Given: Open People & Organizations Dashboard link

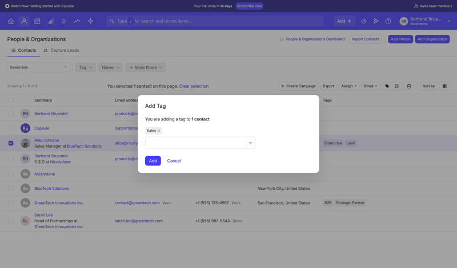Looking at the screenshot, I should [312, 39].
